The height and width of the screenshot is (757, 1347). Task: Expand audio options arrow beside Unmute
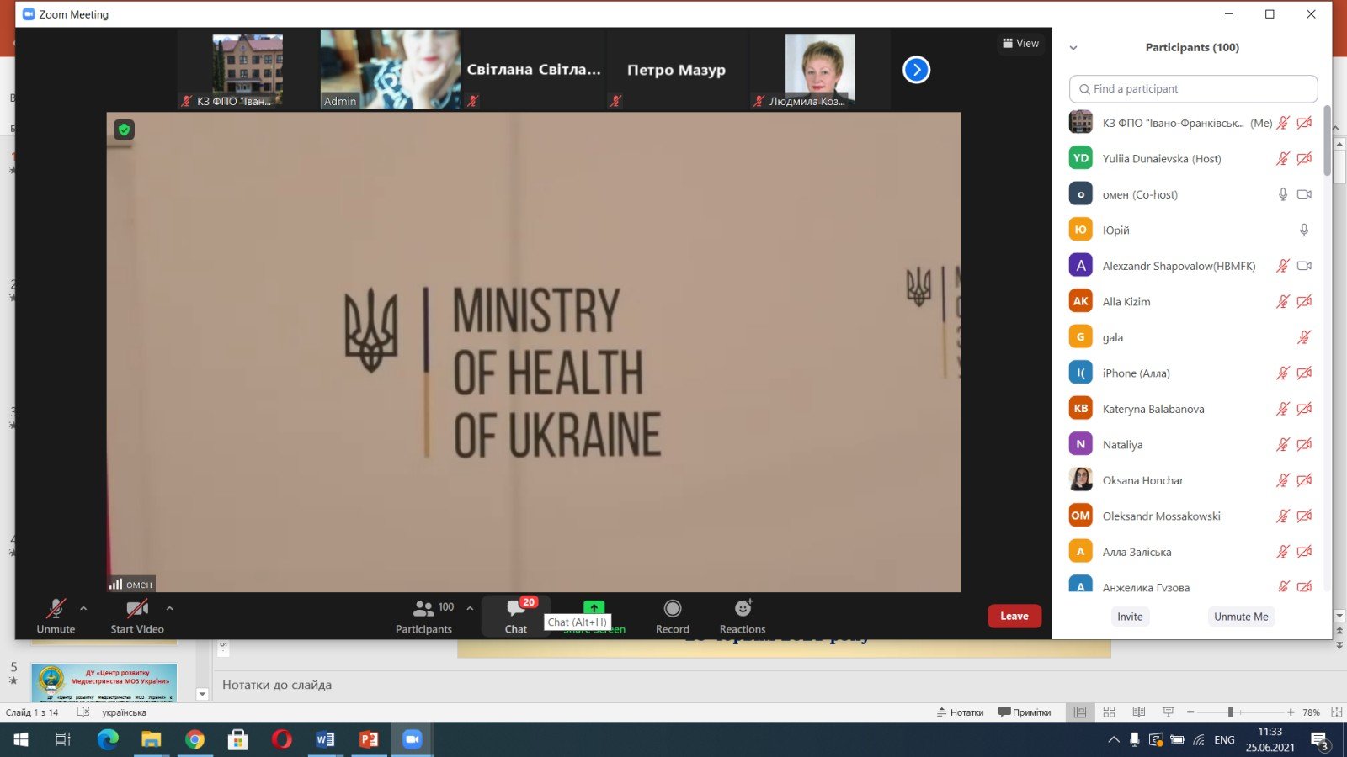[x=83, y=607]
